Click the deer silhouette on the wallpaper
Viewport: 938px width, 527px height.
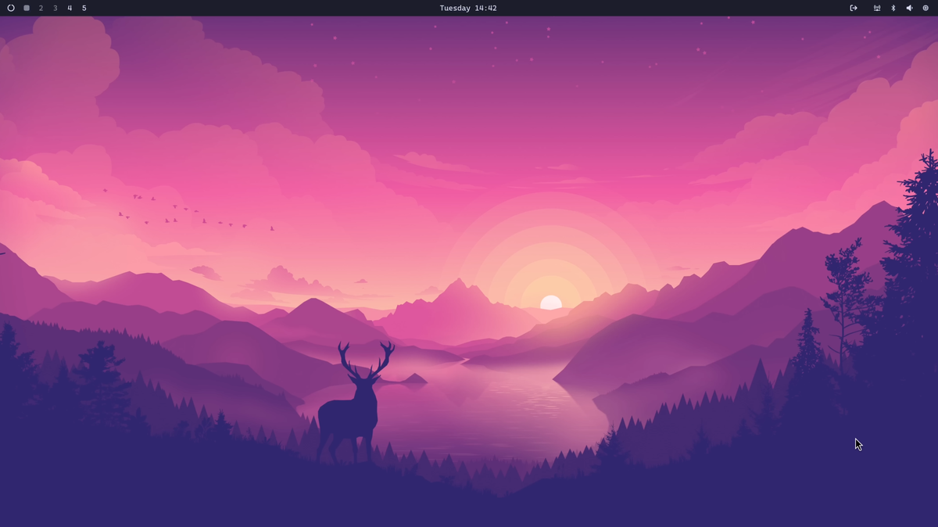(352, 414)
